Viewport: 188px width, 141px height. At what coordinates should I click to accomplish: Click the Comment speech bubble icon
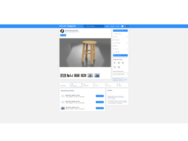click(114, 40)
